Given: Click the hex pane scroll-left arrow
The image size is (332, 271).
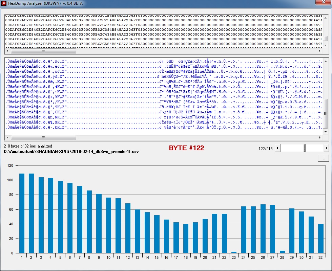Looking at the screenshot, I should (7, 51).
